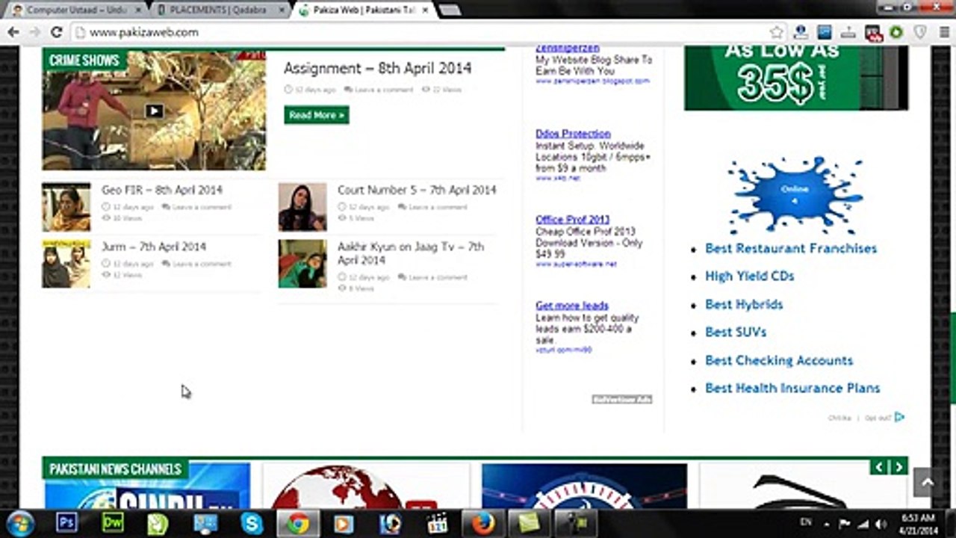Screen dimensions: 956x538
Task: Open the Best Health Insurance Plans link
Action: 792,388
